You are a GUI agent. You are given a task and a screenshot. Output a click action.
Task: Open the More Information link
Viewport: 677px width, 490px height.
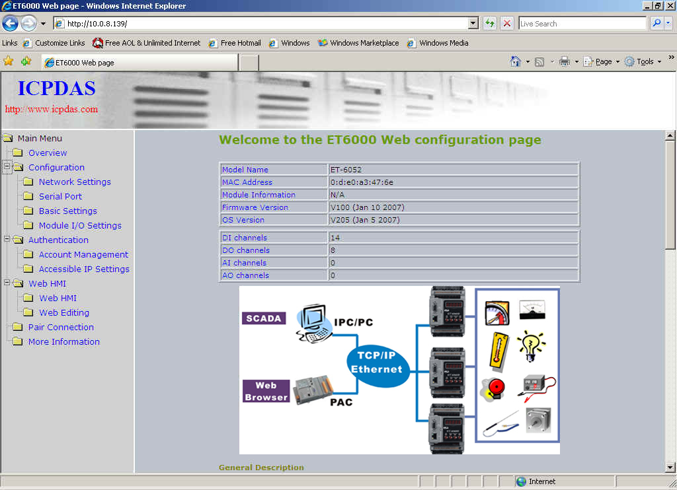[64, 341]
